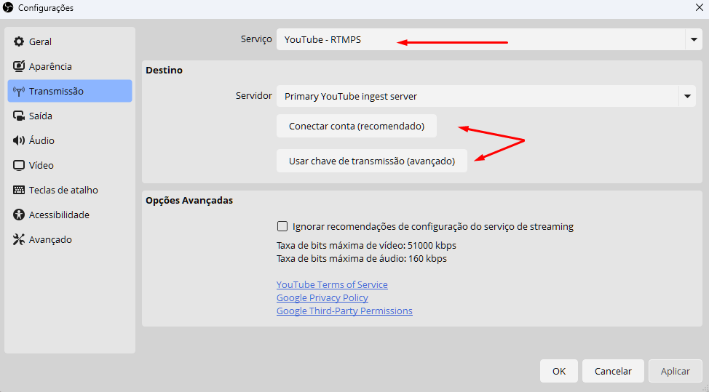Click the Aparência monitor icon
Viewport: 709px width, 392px height.
pyautogui.click(x=18, y=66)
